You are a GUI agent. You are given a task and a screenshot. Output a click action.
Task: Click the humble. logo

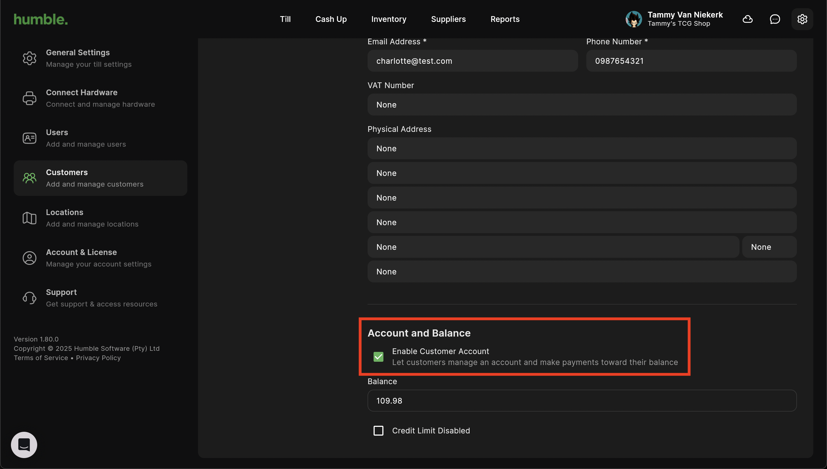click(x=40, y=19)
